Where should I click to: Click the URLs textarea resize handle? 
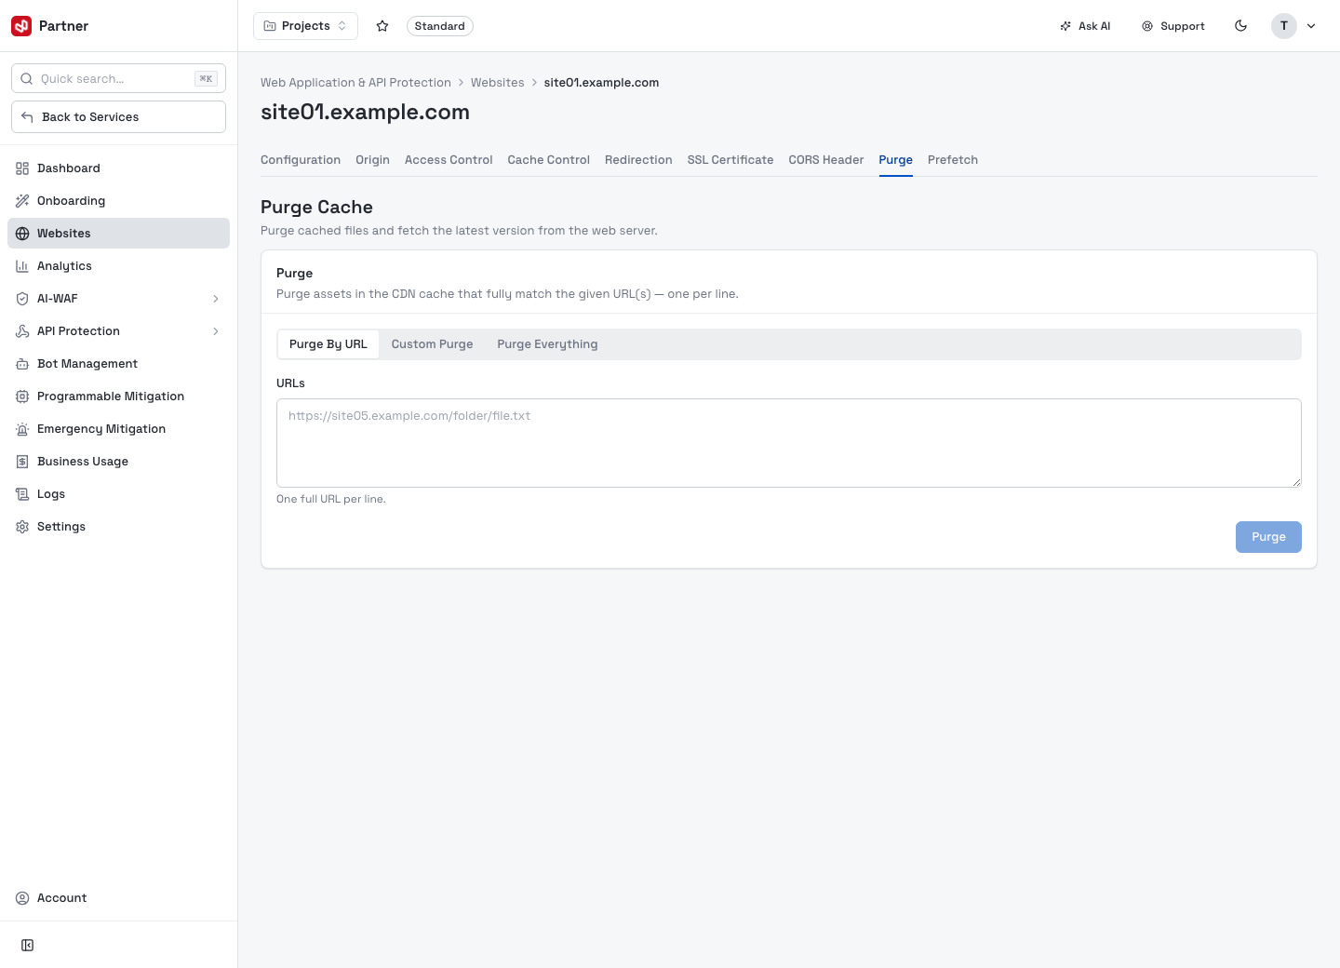1296,482
